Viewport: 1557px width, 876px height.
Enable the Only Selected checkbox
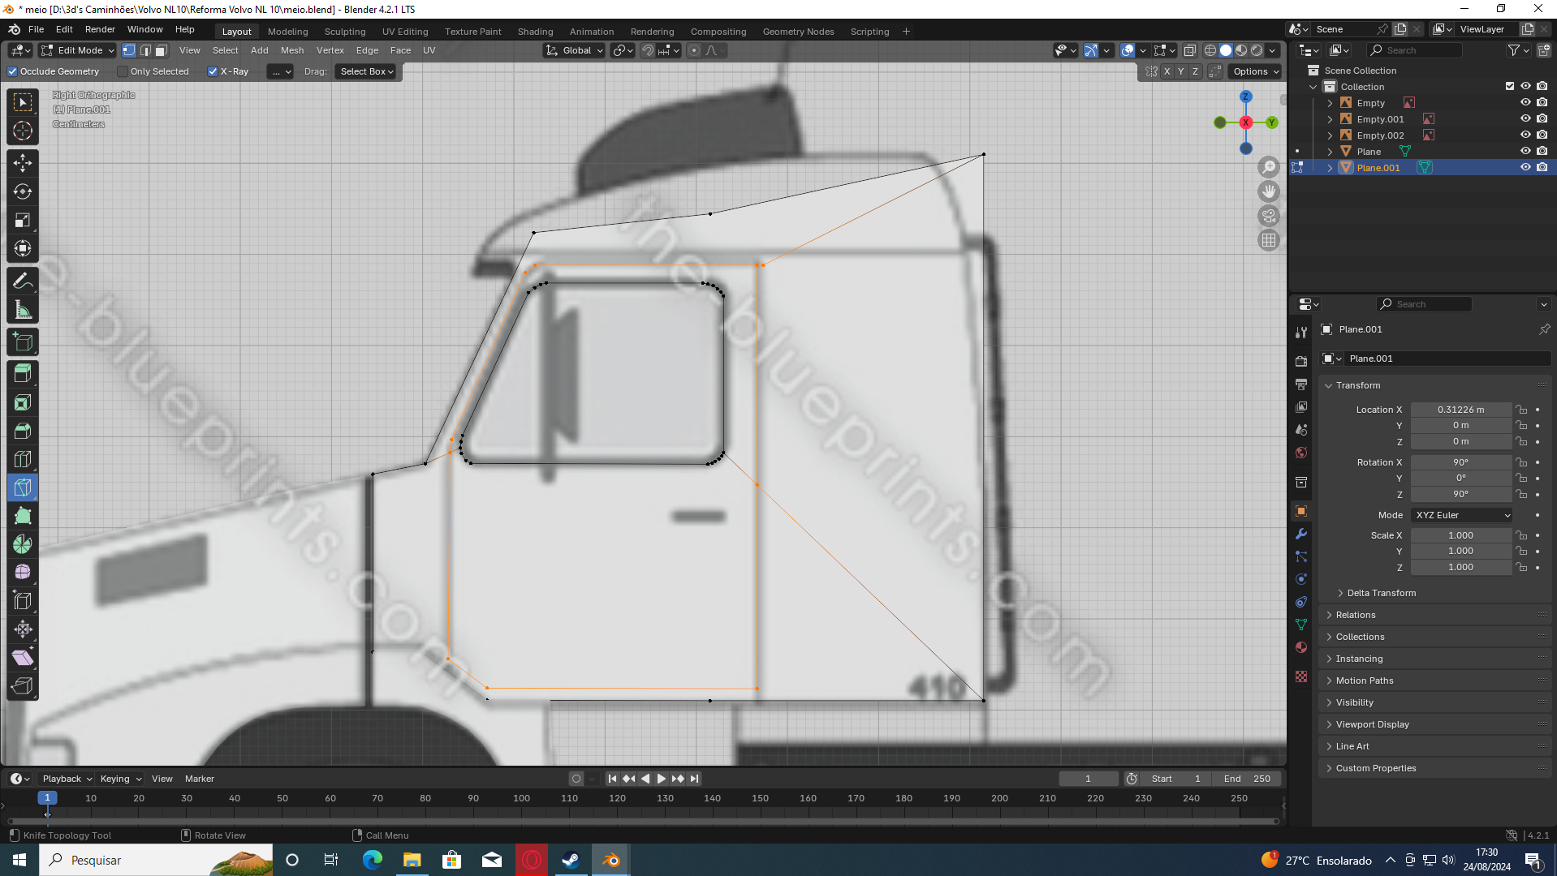coord(123,71)
